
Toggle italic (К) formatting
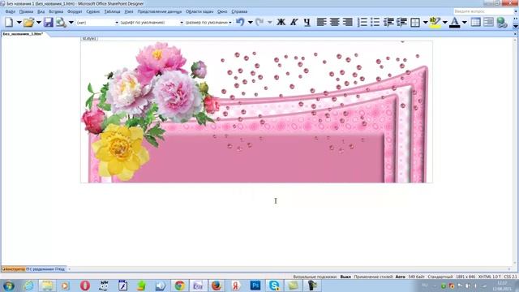point(294,23)
